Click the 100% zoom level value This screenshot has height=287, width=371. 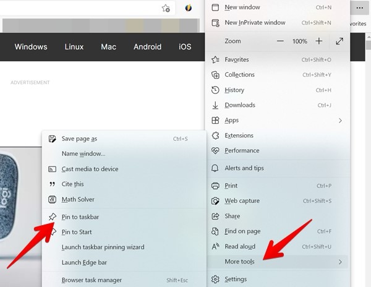[x=299, y=41]
